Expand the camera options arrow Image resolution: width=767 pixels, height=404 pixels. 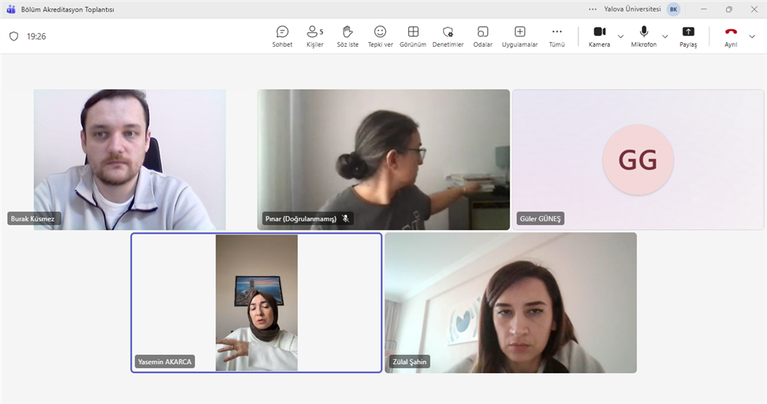(621, 36)
